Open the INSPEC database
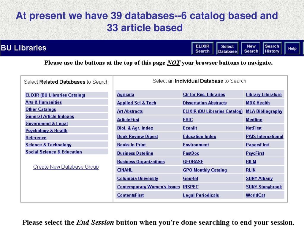The image size is (304, 228). pyautogui.click(x=191, y=187)
